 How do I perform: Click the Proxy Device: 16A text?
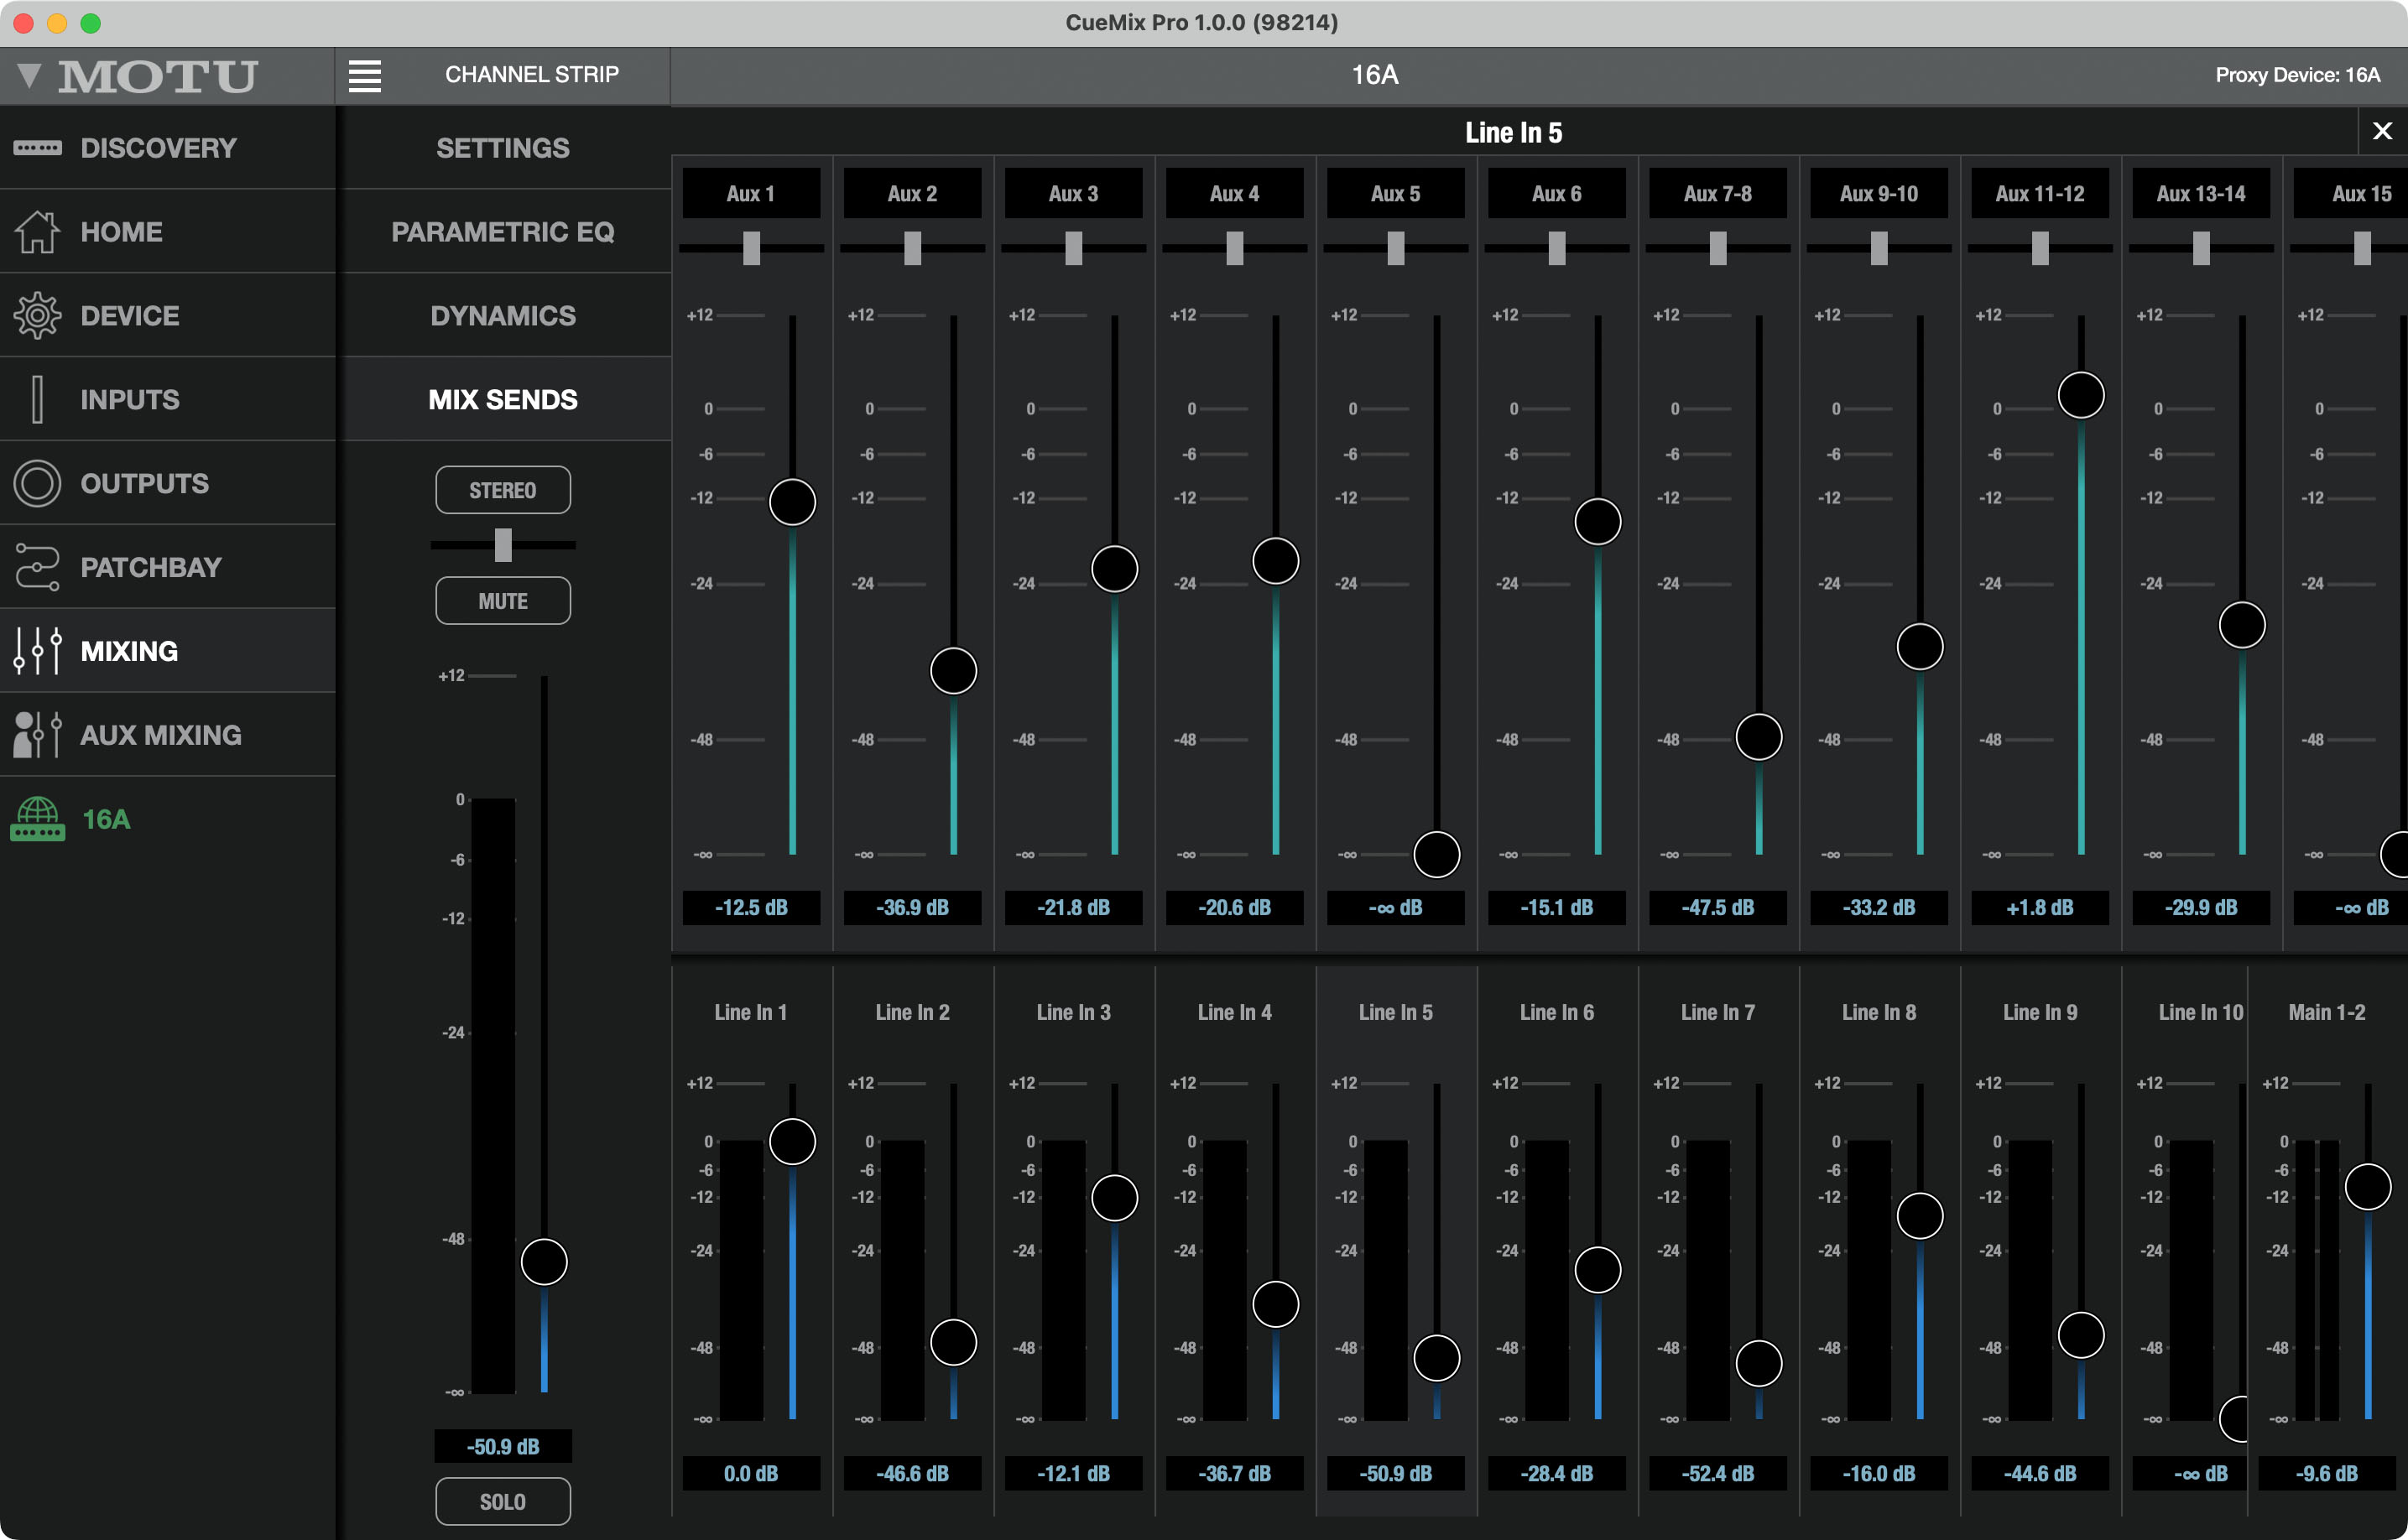pos(2298,75)
